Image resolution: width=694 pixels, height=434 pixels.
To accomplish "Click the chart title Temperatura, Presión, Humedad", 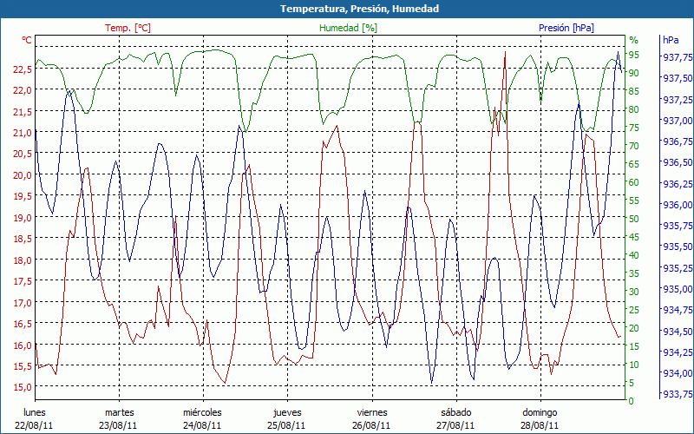I will point(347,9).
